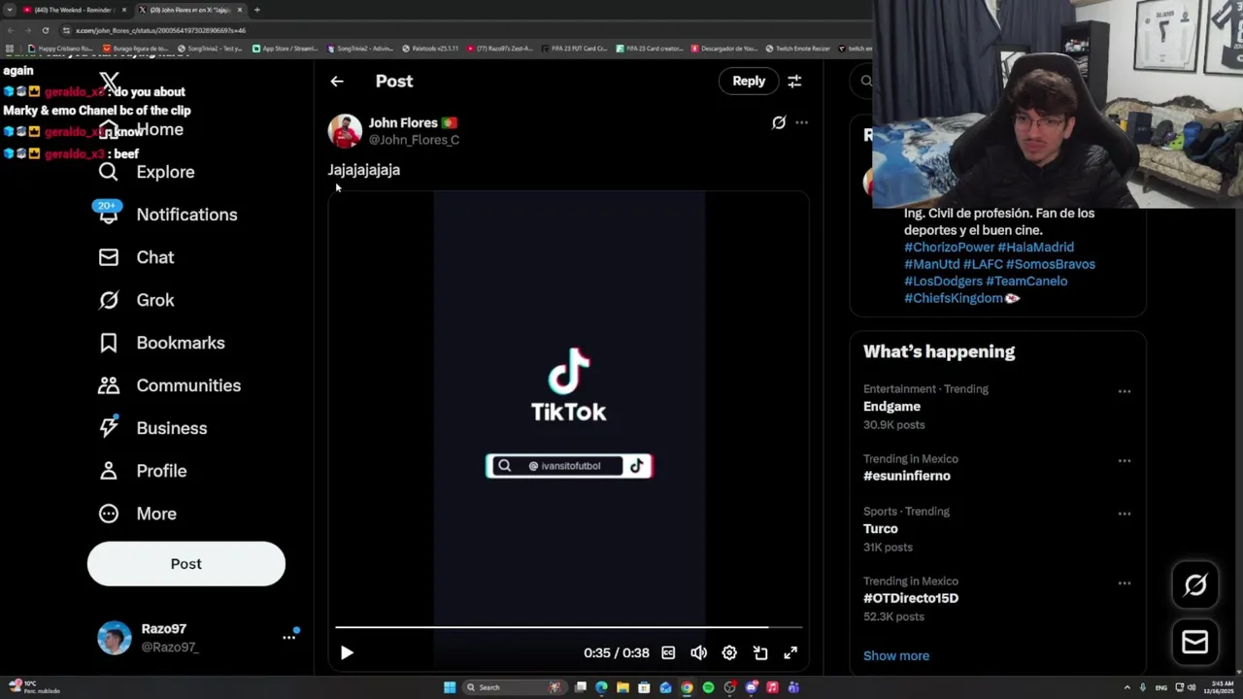
Task: Click the #LAFC hashtag
Action: pyautogui.click(x=983, y=264)
